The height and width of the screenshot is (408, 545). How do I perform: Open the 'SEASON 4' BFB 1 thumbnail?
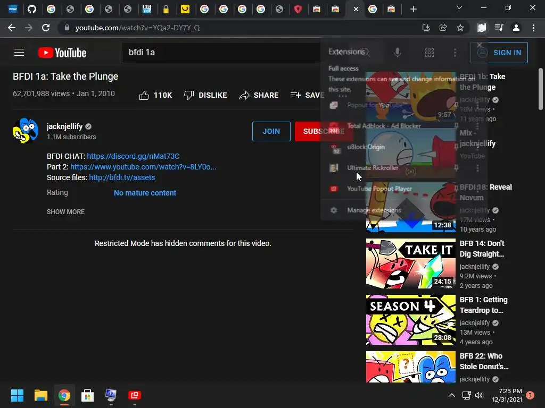tap(410, 319)
